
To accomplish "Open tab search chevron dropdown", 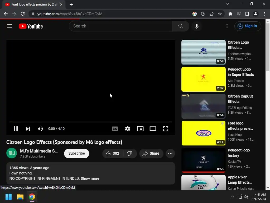I will pyautogui.click(x=228, y=4).
